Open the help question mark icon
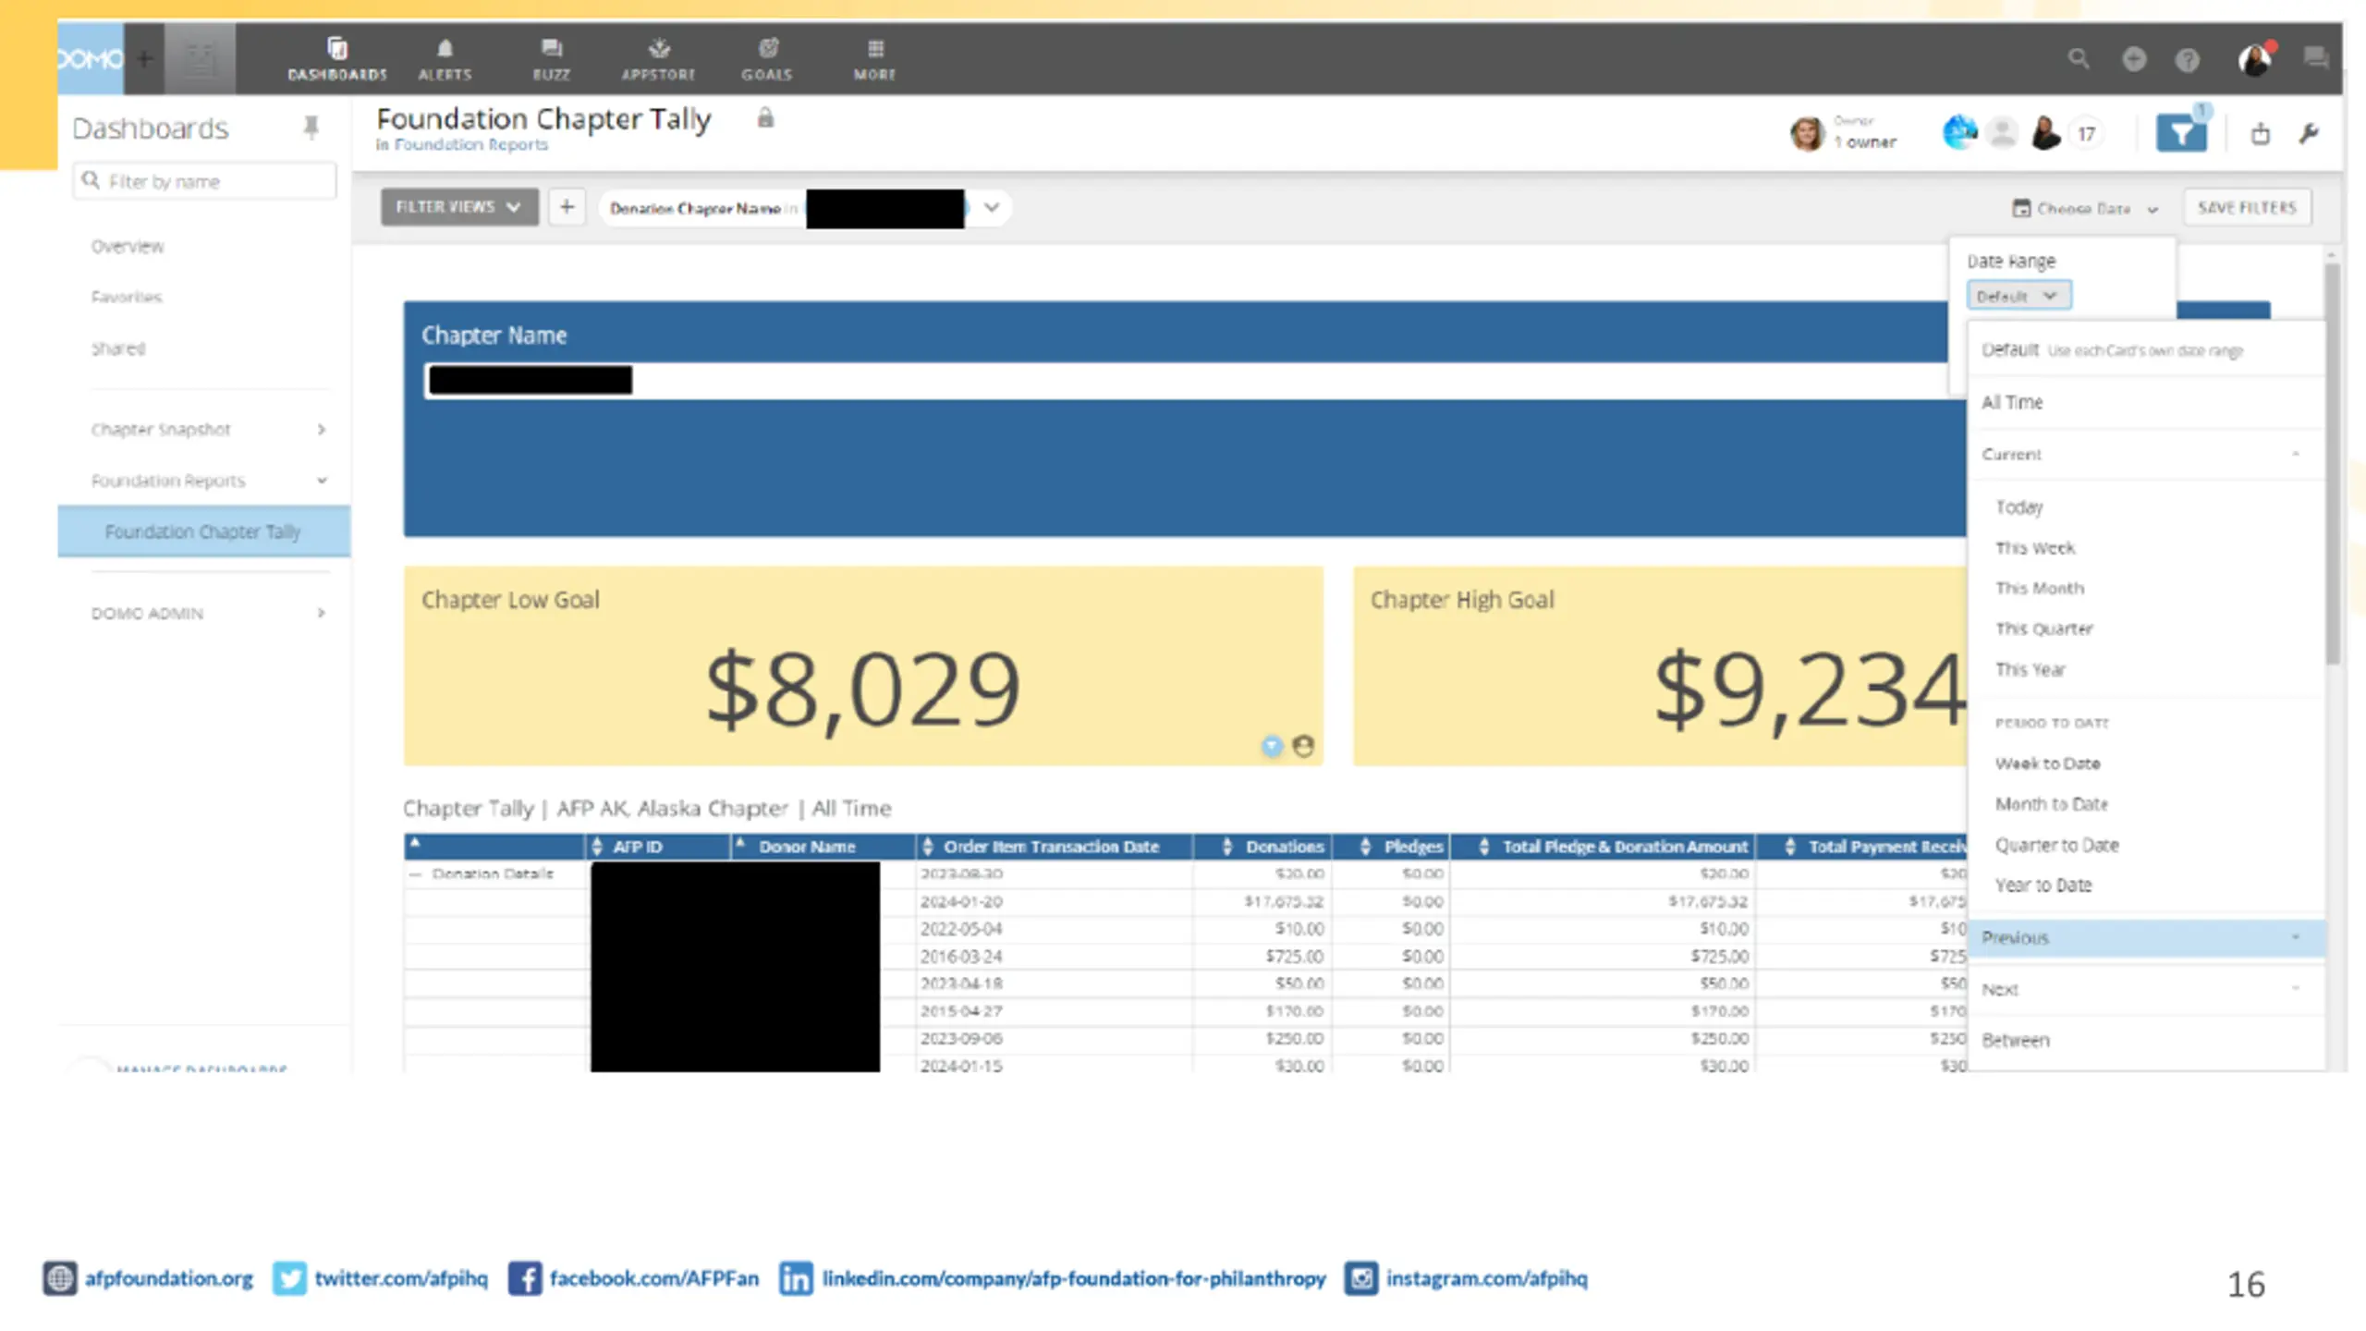Image resolution: width=2366 pixels, height=1331 pixels. click(2187, 60)
